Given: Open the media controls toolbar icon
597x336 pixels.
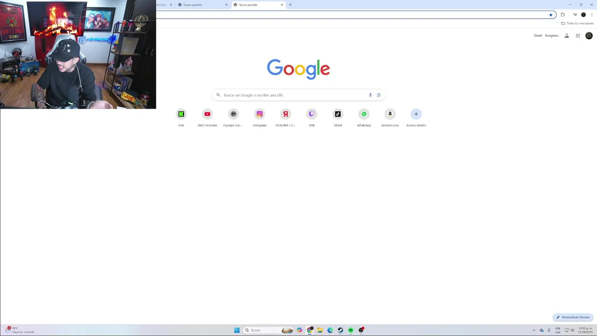Looking at the screenshot, I should (575, 15).
